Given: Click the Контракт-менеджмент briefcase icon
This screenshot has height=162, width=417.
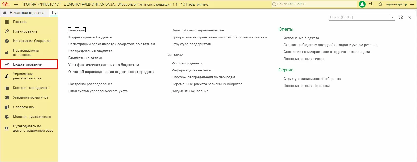Looking at the screenshot, I should tap(7, 88).
